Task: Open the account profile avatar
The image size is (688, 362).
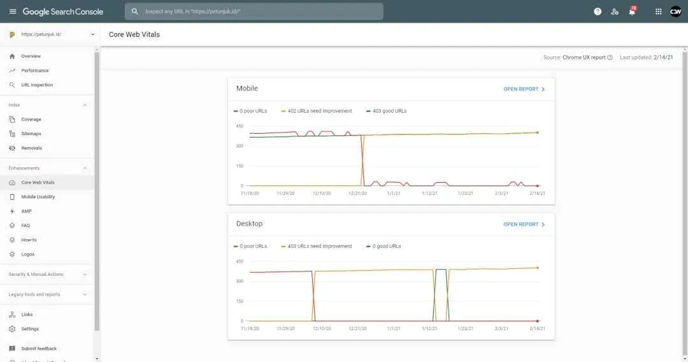Action: click(676, 12)
